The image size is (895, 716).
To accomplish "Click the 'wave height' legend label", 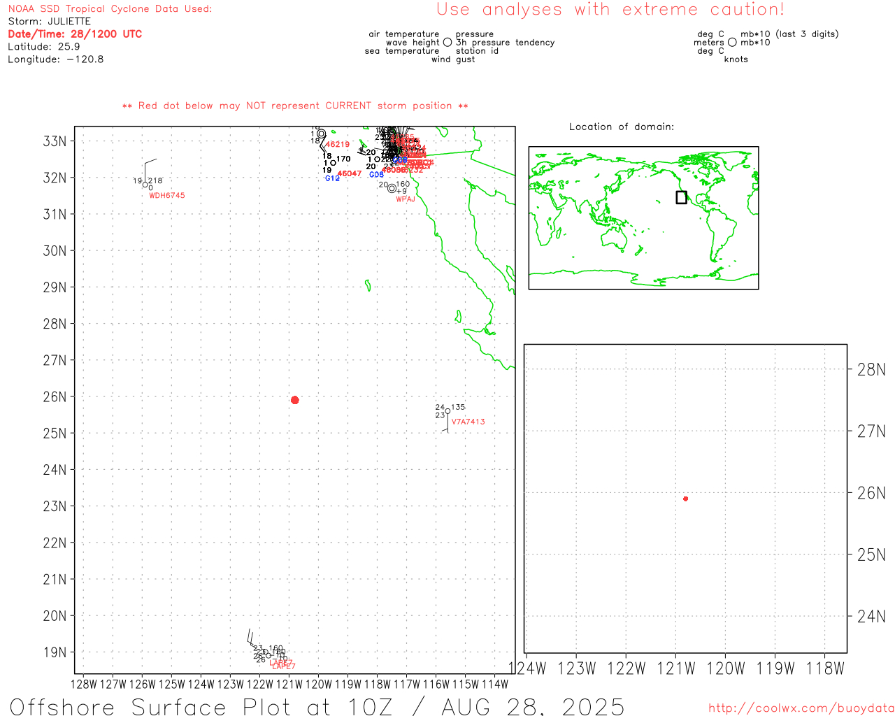I will coord(413,43).
